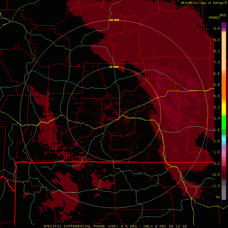Viewport: 228px width, 228px height.
Task: Click the 7.4 color scale value
Action: point(217,62)
